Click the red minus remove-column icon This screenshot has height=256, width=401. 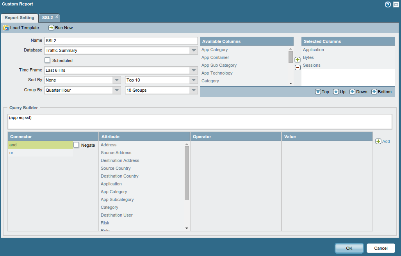(298, 68)
